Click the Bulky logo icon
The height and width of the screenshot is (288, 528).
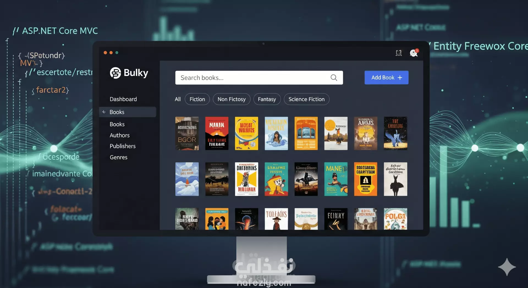[116, 73]
